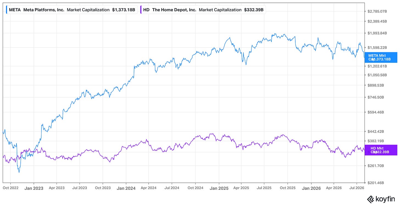400x206 pixels.
Task: Click the "Jan 2023" x-axis label
Action: click(34, 188)
